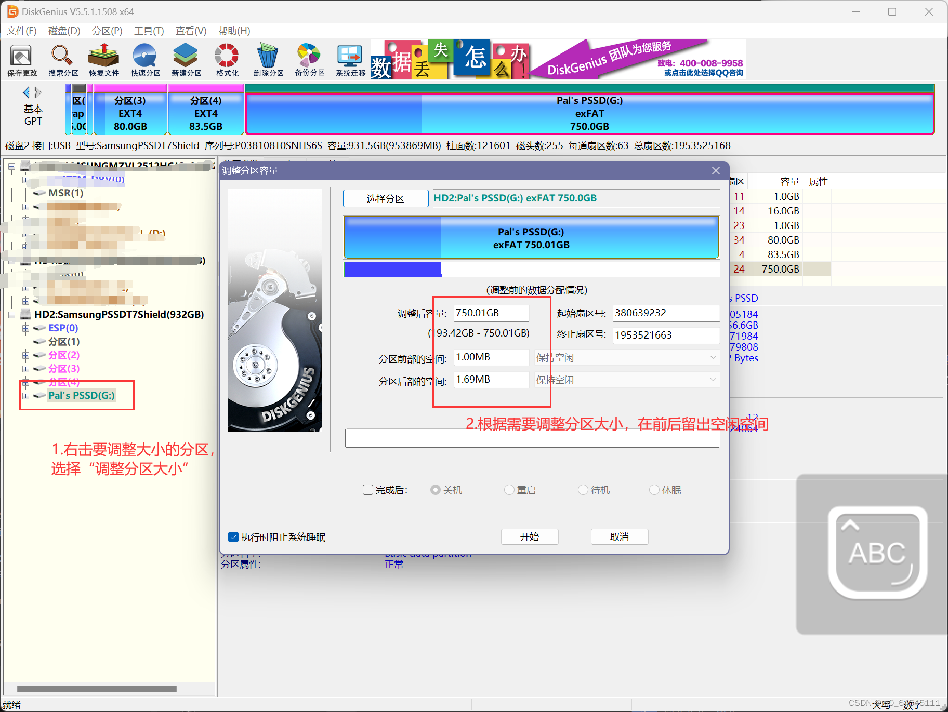Click the New Partition (新建分区) icon
The image size is (948, 712).
[186, 60]
